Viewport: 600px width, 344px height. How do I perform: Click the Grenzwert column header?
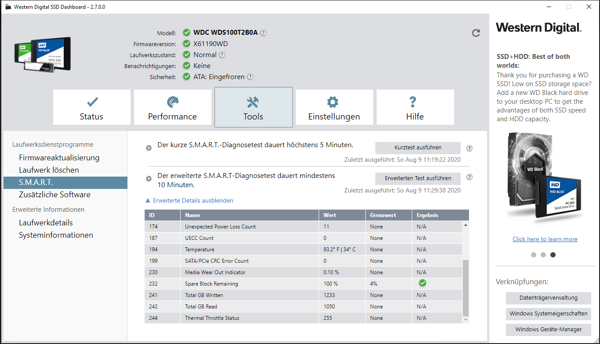point(389,215)
